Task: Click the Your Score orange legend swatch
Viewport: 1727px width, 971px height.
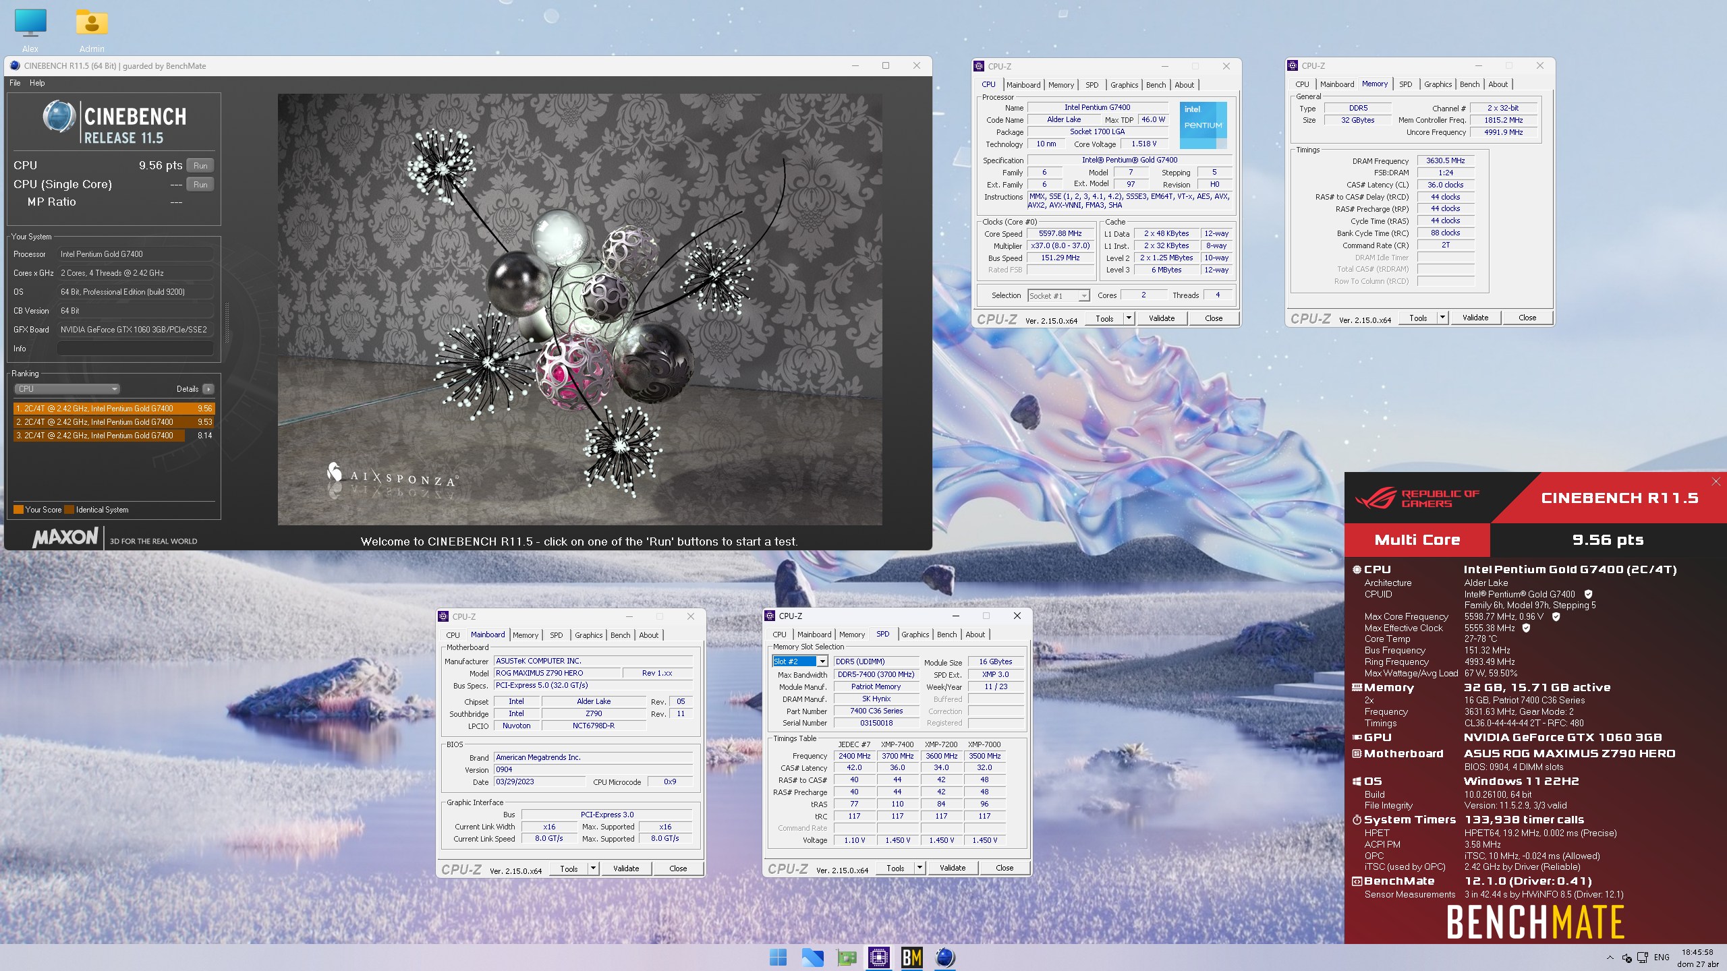Action: [19, 510]
